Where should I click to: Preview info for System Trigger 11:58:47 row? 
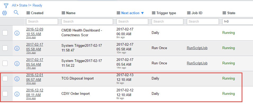point(17,48)
